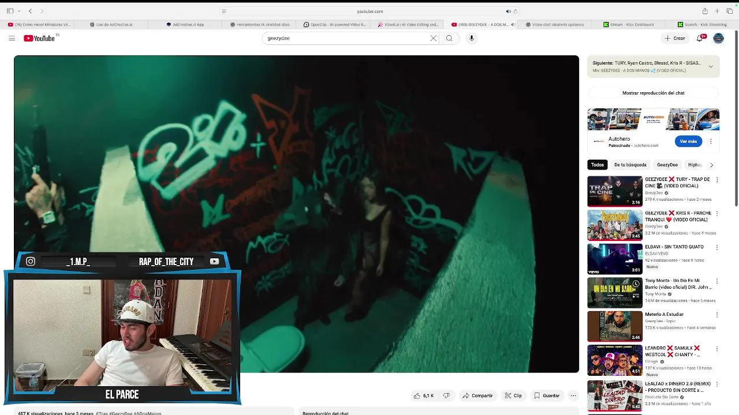739x415 pixels.
Task: Open the YouTube hamburger guide menu
Action: pyautogui.click(x=12, y=38)
